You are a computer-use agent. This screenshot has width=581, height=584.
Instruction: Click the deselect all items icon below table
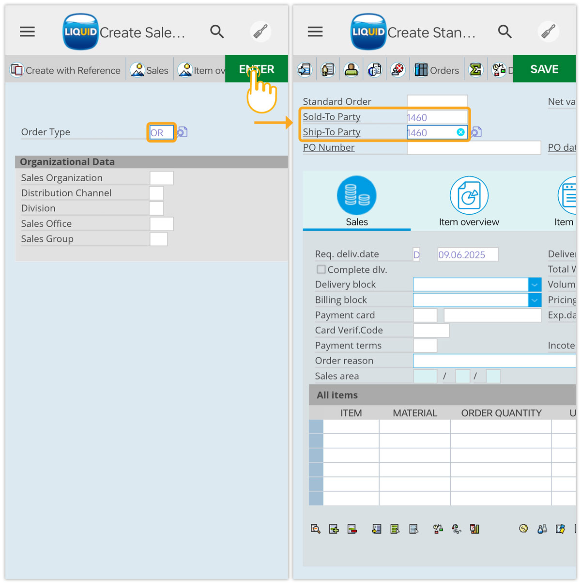tap(413, 529)
